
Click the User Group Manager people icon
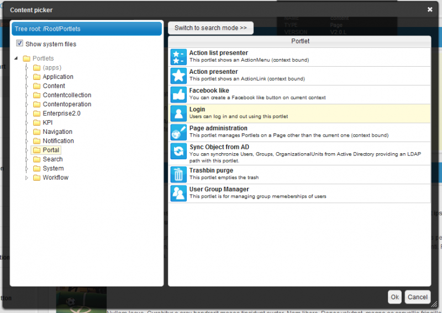pyautogui.click(x=178, y=193)
